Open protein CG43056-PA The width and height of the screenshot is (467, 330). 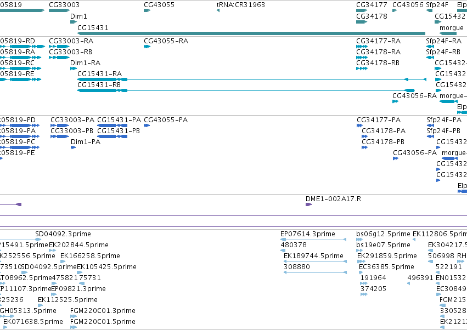[415, 153]
